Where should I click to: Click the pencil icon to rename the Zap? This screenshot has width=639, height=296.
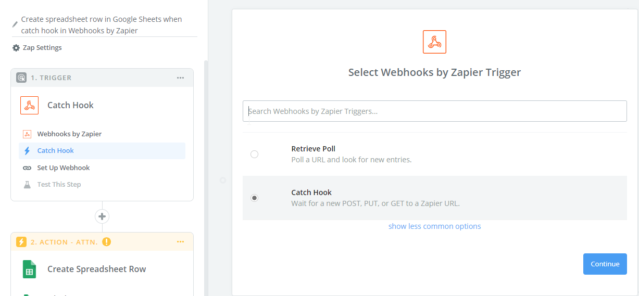(15, 24)
